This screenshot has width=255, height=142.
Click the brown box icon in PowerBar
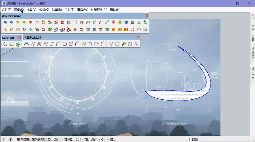coord(37,30)
